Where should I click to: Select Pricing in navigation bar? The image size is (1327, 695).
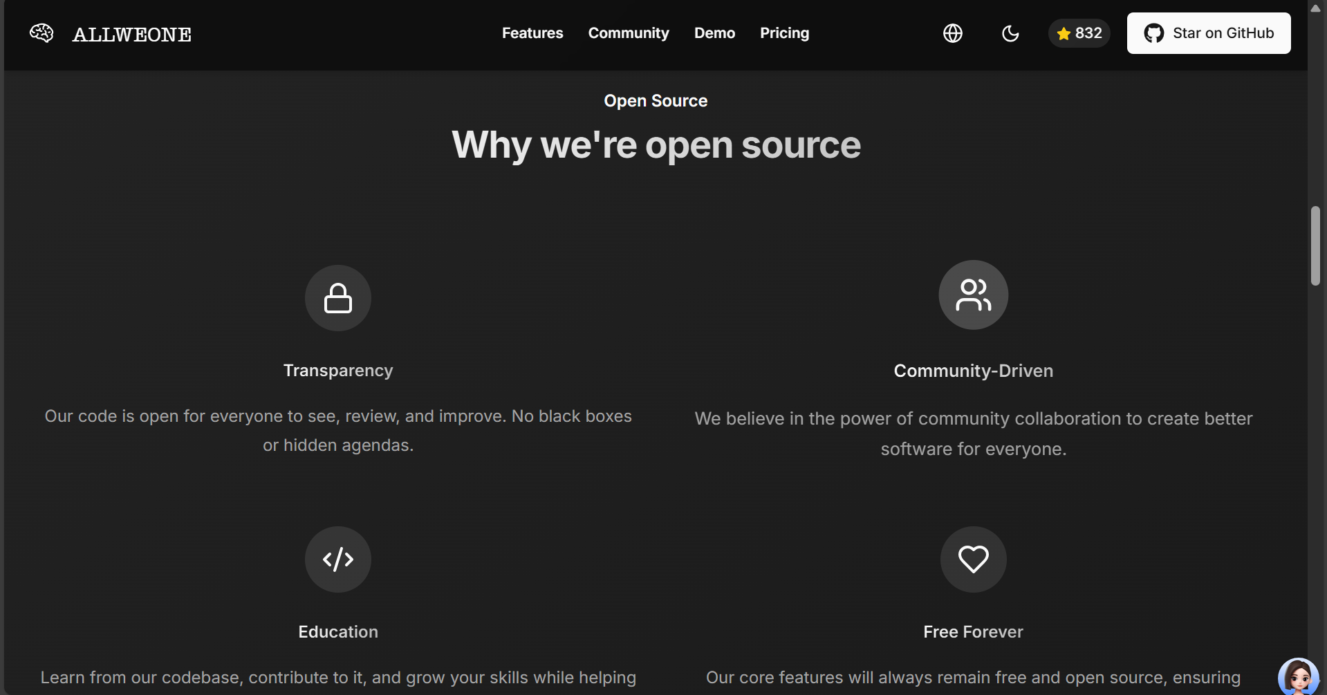tap(784, 33)
